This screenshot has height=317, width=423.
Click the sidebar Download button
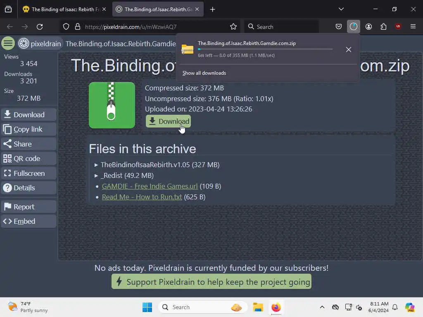click(29, 115)
